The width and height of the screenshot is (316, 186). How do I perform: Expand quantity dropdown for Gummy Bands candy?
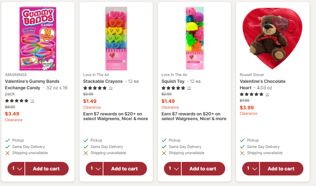pyautogui.click(x=16, y=168)
